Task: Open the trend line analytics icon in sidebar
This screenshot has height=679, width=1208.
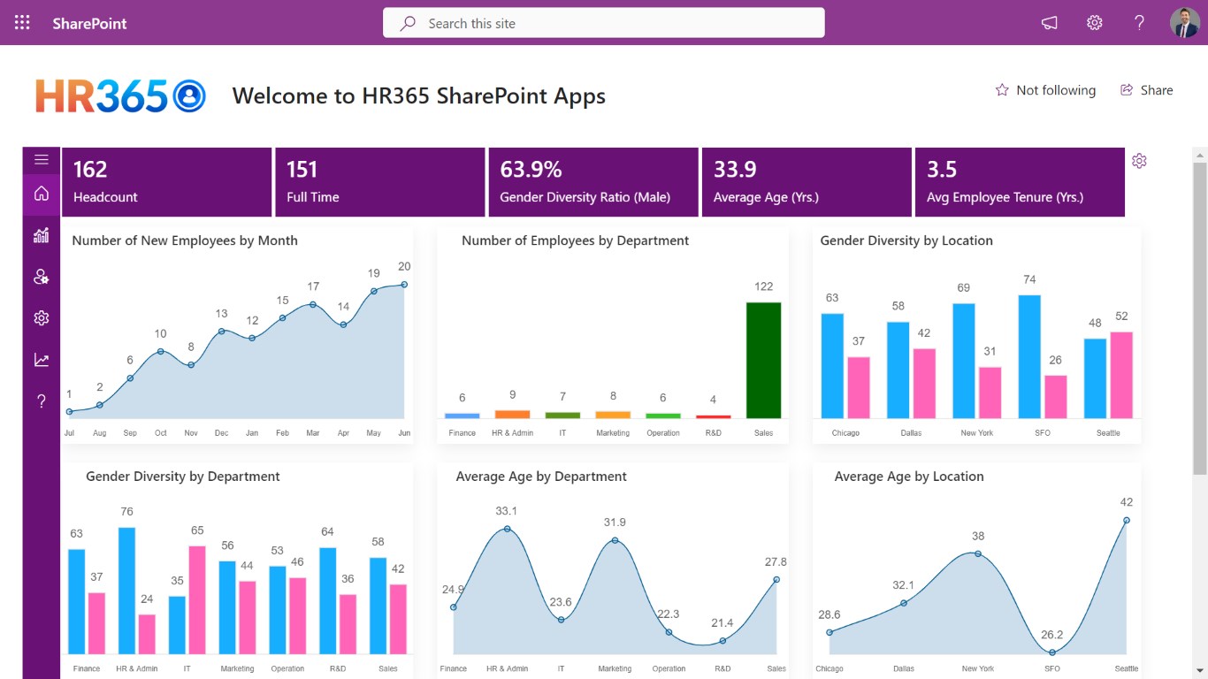Action: tap(41, 360)
